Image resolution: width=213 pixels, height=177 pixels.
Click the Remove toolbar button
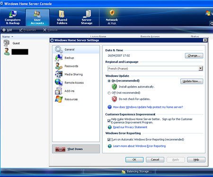click(50, 30)
